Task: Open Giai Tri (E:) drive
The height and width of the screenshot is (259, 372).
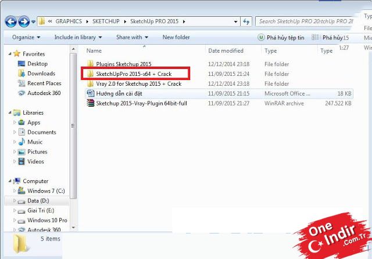Action: (41, 210)
